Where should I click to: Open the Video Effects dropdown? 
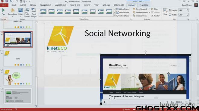123,16
